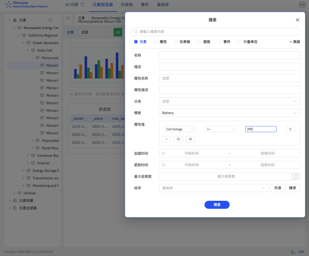Image resolution: width=309 pixels, height=256 pixels.
Task: Open the 模板 Battery dropdown
Action: (x=229, y=113)
